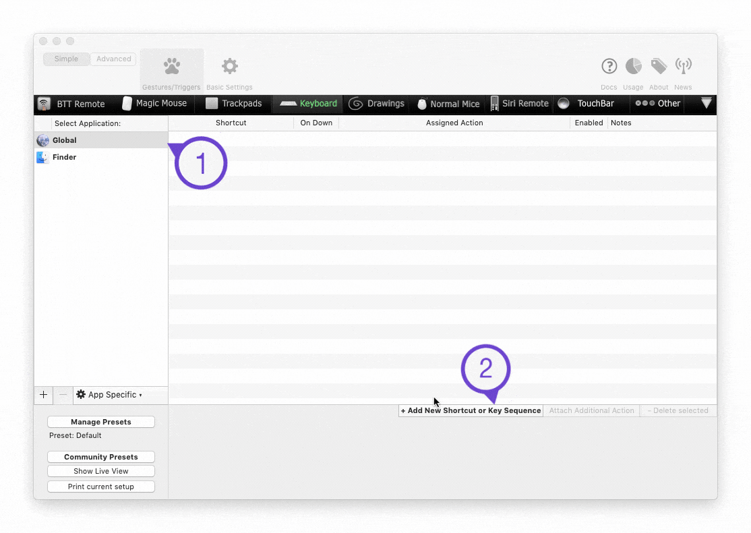The image size is (751, 533).
Task: Select Global in application list
Action: pos(101,140)
